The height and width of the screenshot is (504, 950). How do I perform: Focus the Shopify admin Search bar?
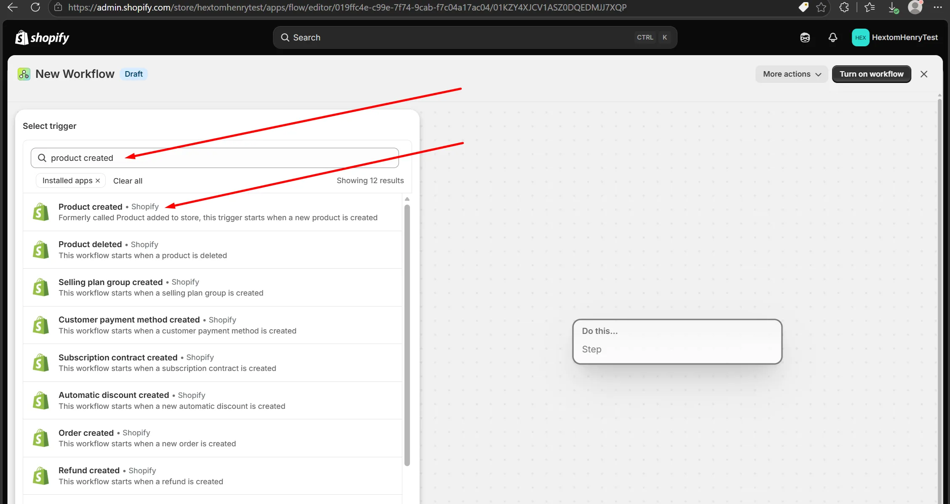[x=475, y=37]
